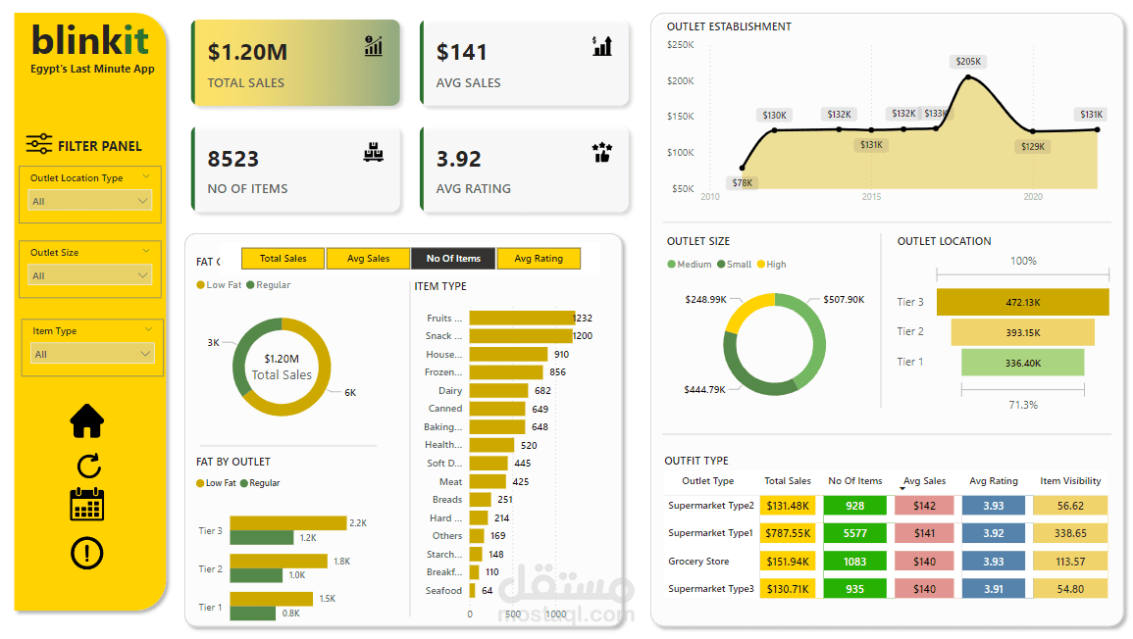Select the Fruits bar in Item Type chart

522,318
